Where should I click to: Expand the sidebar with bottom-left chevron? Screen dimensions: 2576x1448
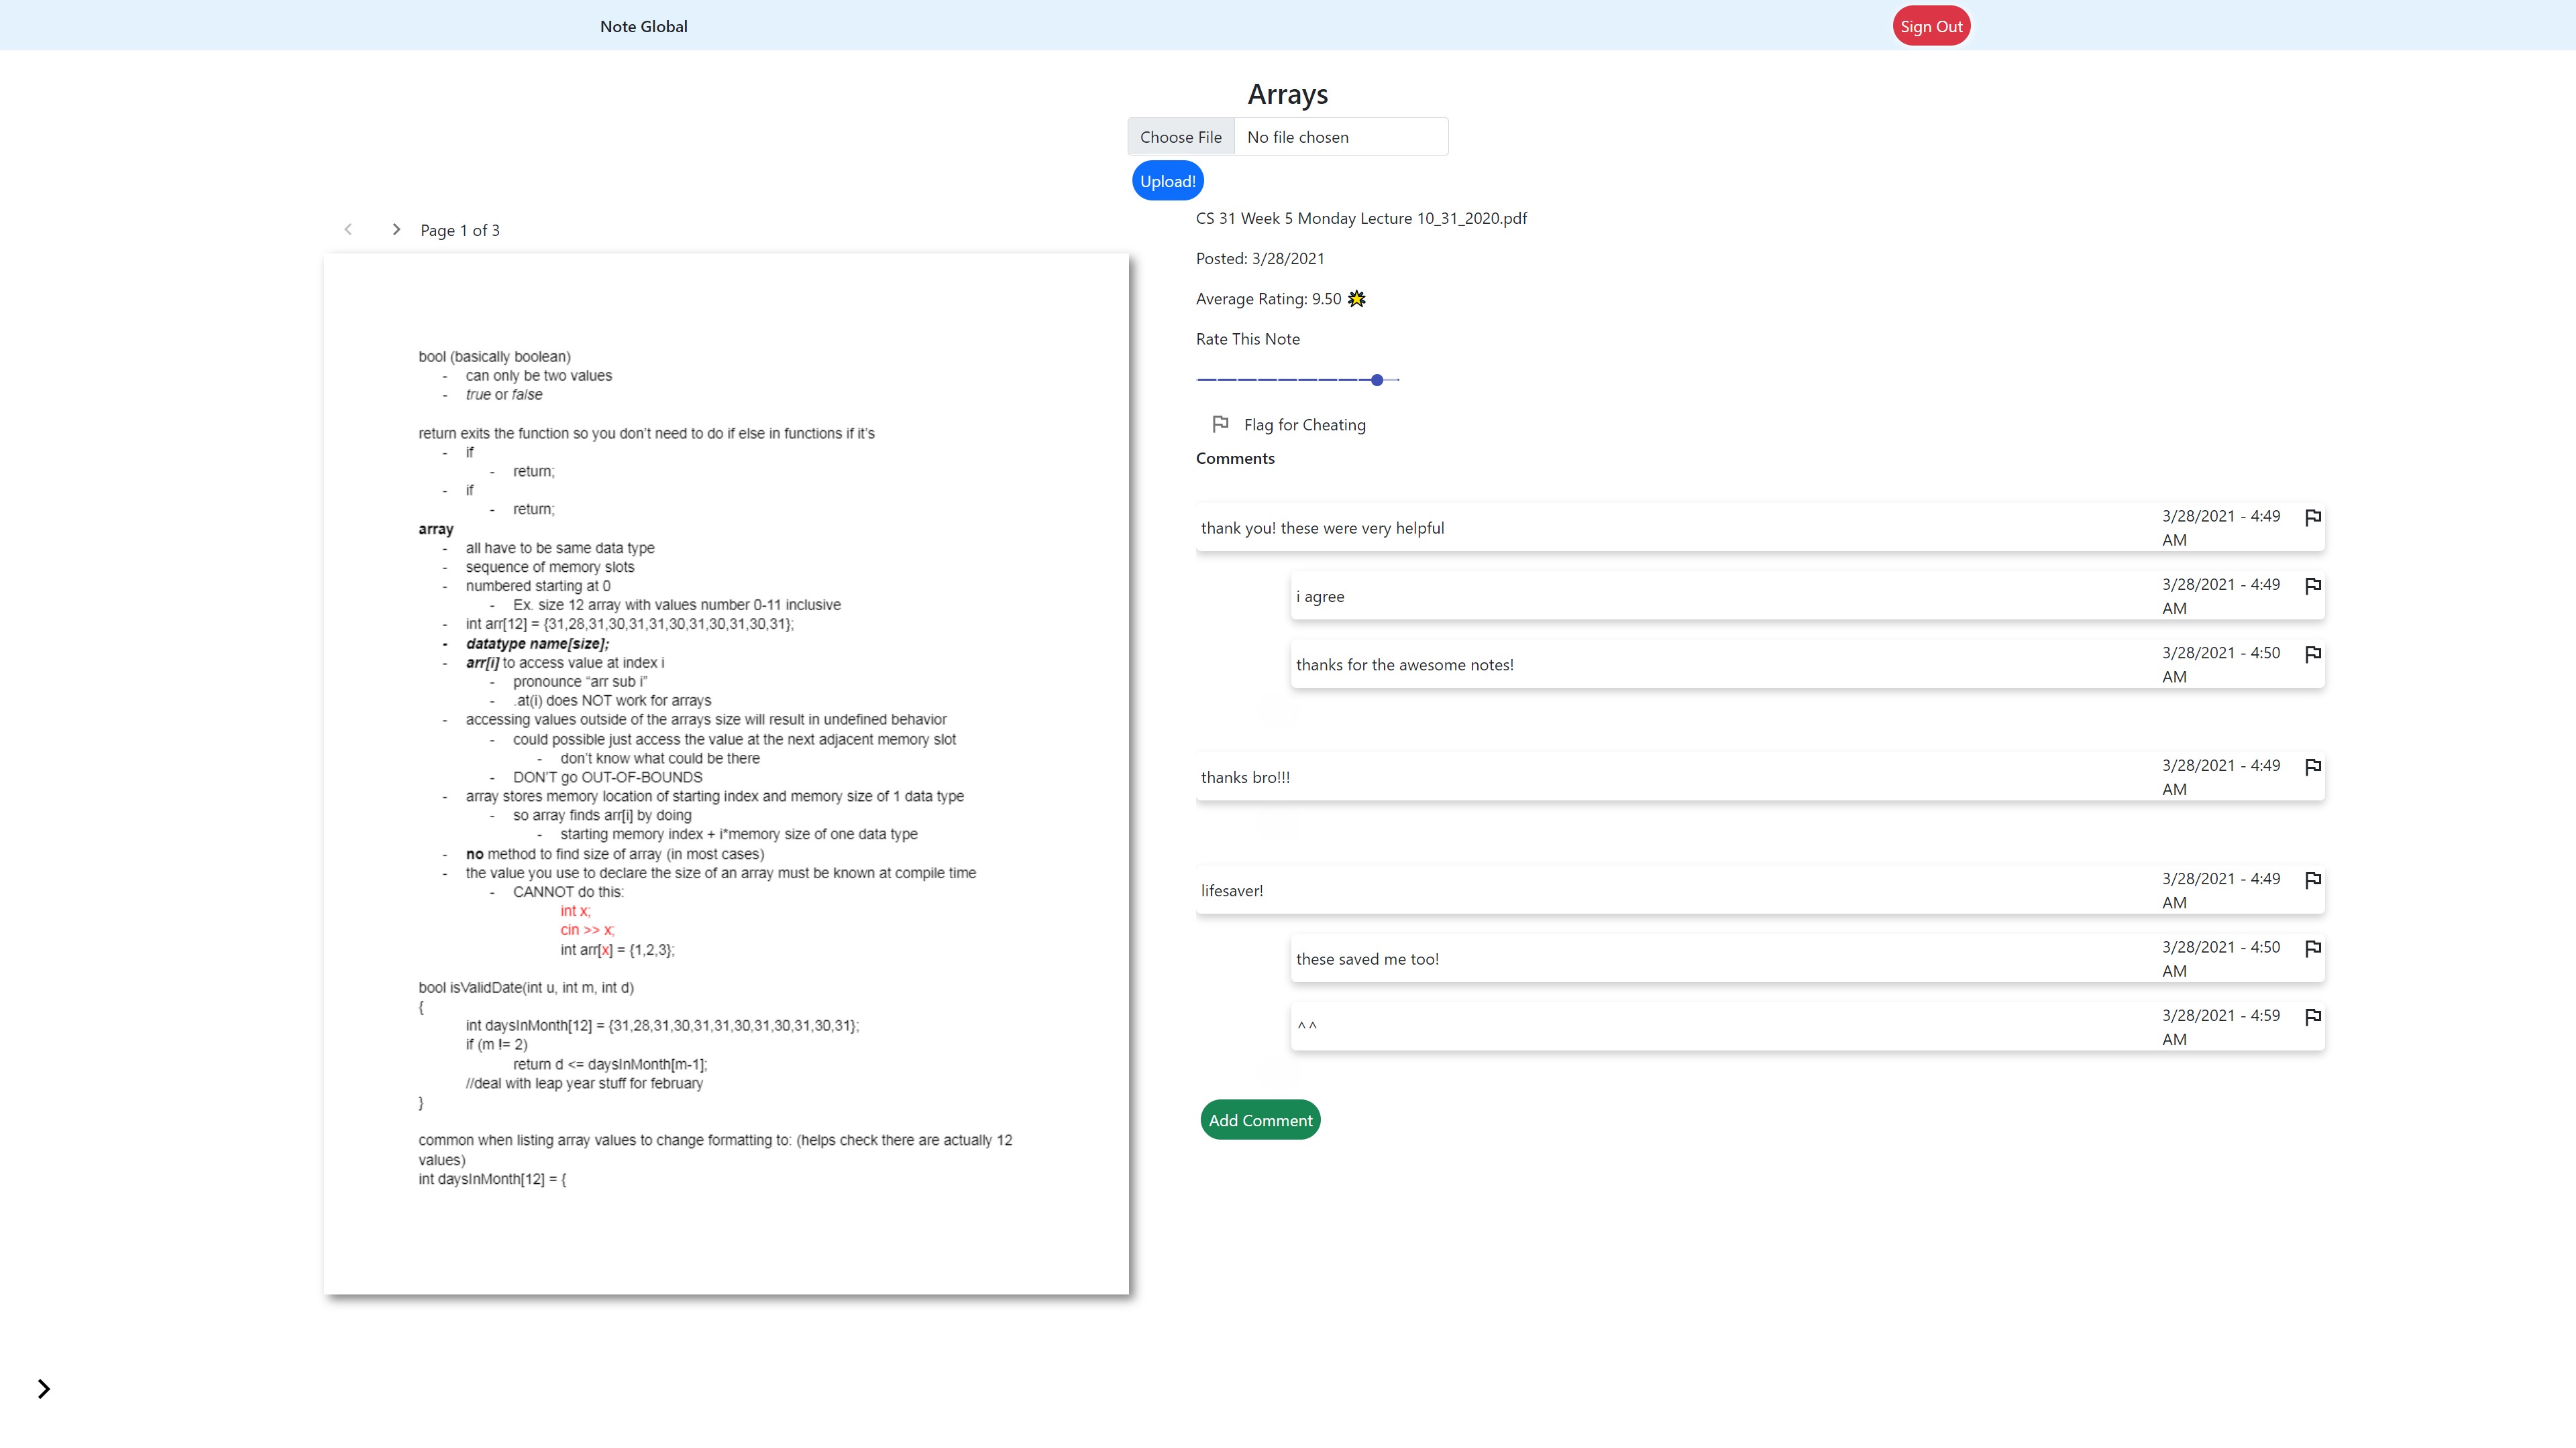click(x=43, y=1389)
